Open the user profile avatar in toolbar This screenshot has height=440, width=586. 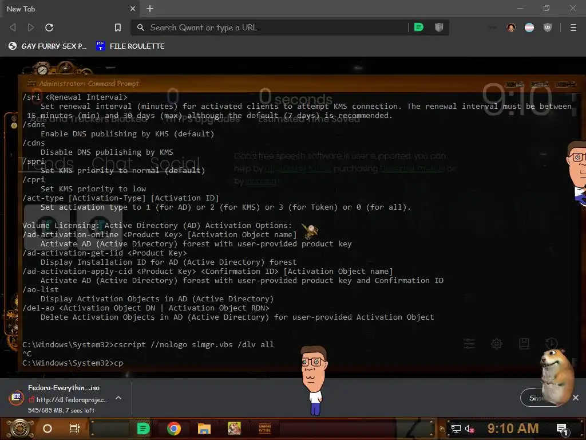tap(511, 27)
